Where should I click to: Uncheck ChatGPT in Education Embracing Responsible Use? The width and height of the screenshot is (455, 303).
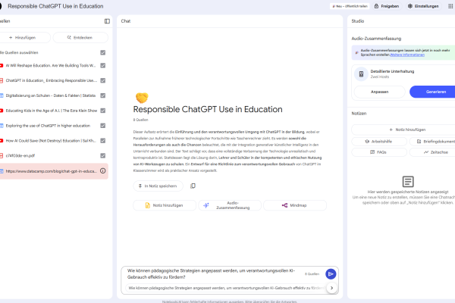(102, 80)
